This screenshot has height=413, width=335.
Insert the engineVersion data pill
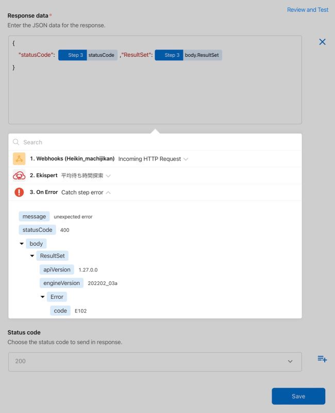(x=61, y=283)
